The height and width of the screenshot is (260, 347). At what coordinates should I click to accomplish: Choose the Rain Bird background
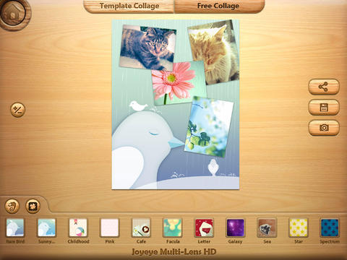coord(15,227)
